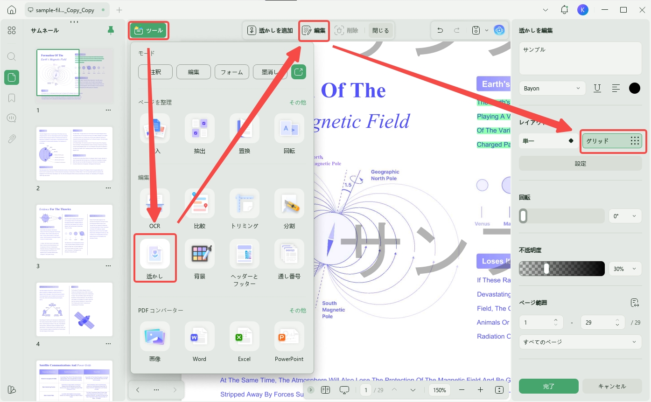The image size is (651, 402).
Task: Click the 回転 rotate pages icon
Action: click(289, 128)
